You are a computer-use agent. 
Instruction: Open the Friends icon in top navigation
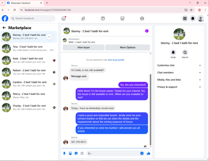pyautogui.click(x=83, y=18)
